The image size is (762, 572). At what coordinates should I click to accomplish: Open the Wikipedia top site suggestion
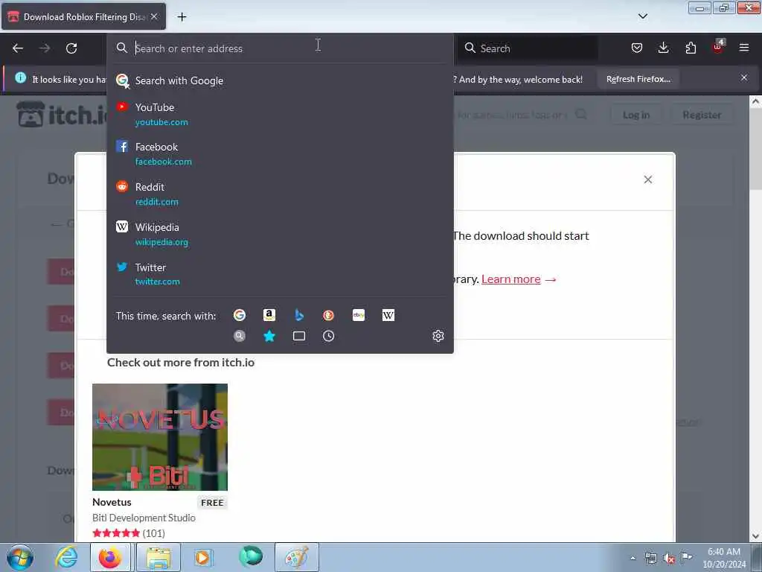point(280,234)
